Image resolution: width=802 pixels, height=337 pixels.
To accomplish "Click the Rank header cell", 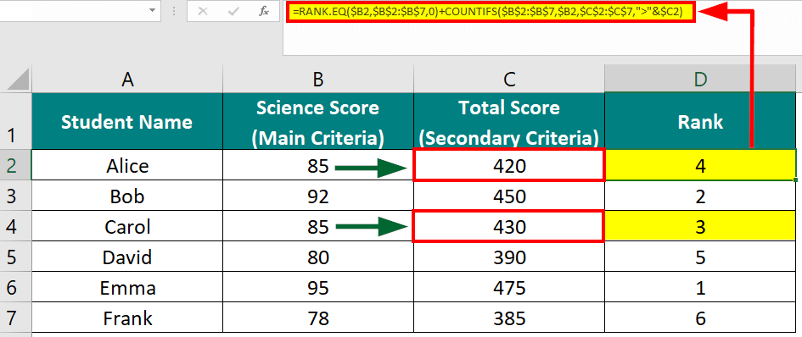I will (700, 121).
